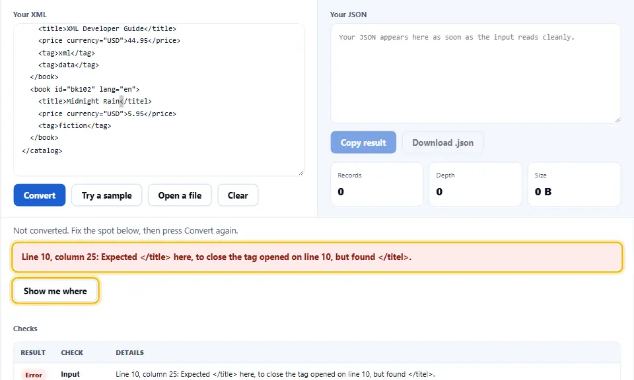
Task: Load example with Try a sample
Action: point(107,195)
